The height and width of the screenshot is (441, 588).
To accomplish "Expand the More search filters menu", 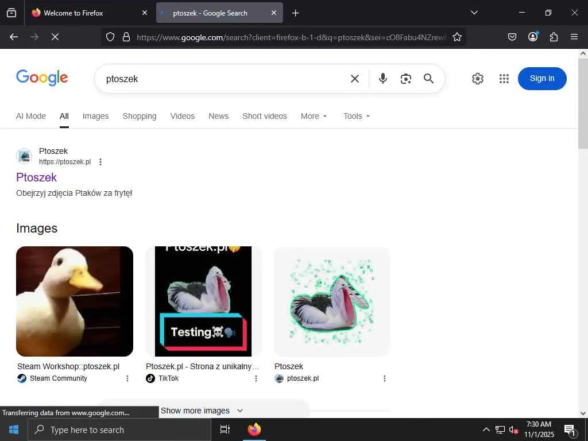I will point(314,116).
